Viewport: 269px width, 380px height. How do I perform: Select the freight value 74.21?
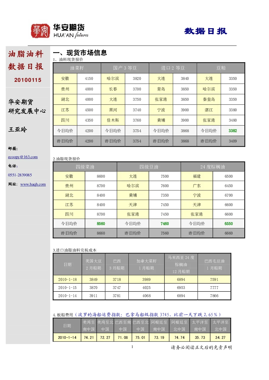coord(89,337)
